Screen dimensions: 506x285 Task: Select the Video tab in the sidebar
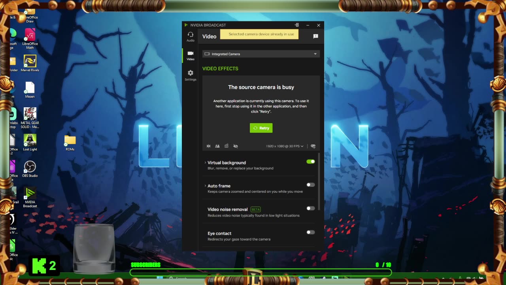190,56
